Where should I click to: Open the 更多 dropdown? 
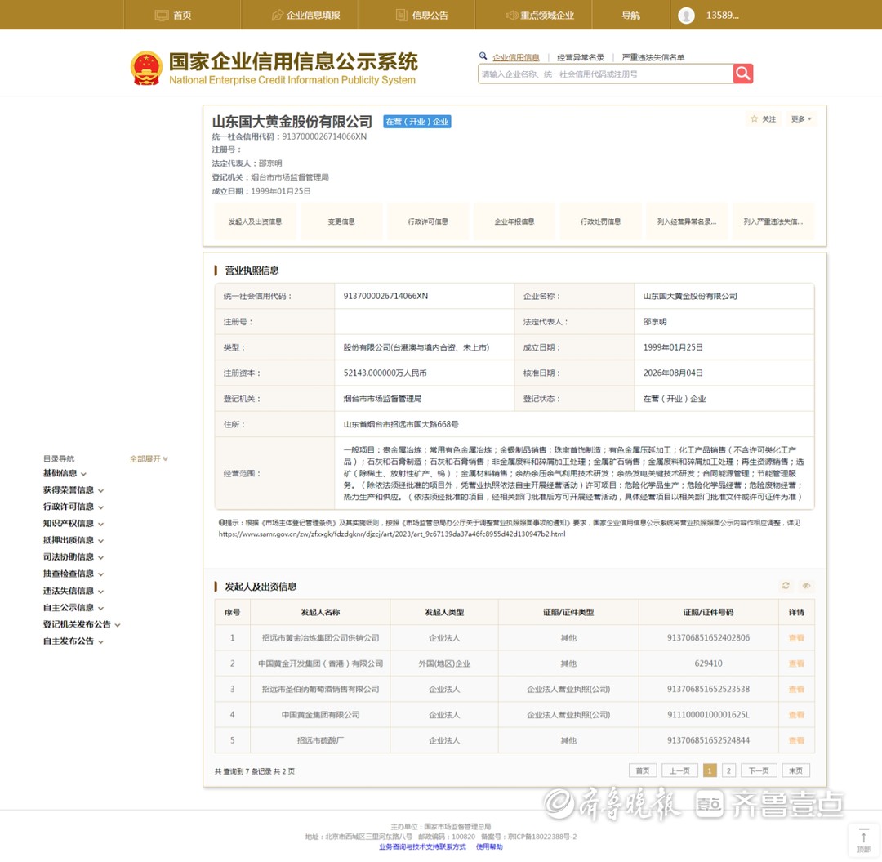pos(801,118)
